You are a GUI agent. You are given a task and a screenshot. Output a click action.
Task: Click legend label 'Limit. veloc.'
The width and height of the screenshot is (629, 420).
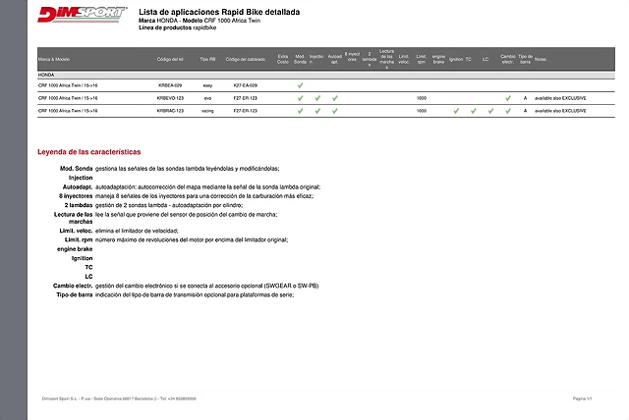[76, 231]
